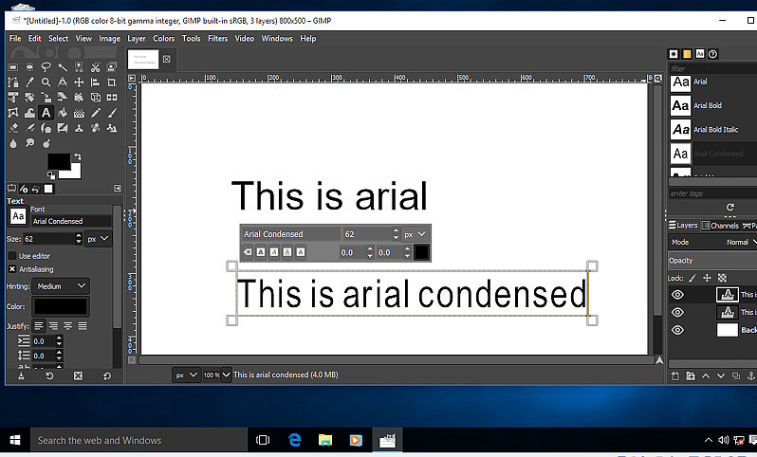Image resolution: width=757 pixels, height=457 pixels.
Task: Open Edge browser from taskbar
Action: click(294, 440)
